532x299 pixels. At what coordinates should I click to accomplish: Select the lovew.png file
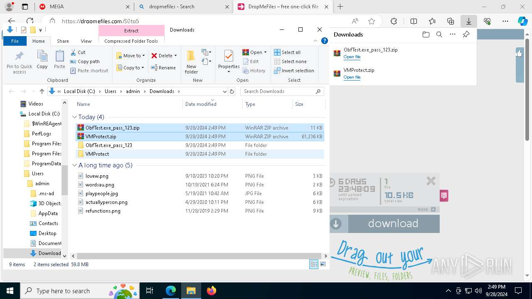click(x=199, y=176)
